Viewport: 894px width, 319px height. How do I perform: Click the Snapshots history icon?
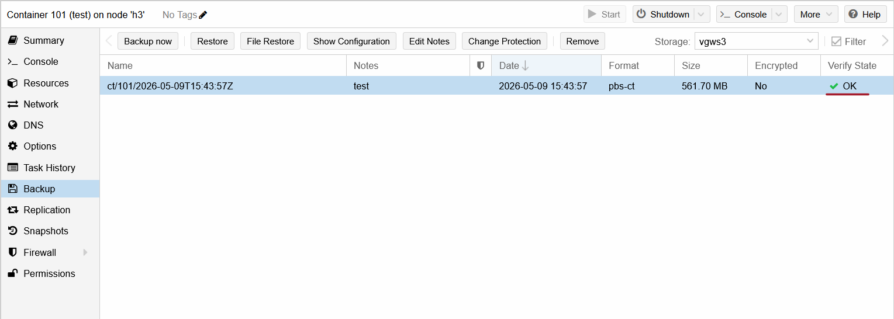(12, 231)
